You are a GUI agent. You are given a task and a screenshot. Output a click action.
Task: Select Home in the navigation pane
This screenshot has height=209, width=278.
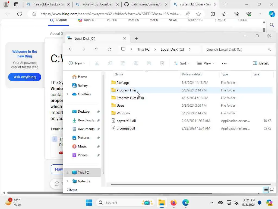click(82, 76)
